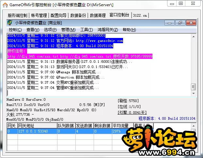This screenshot has width=203, height=158.
Task: Restore the inner 小军传奇紫色霸业 window
Action: (180, 23)
